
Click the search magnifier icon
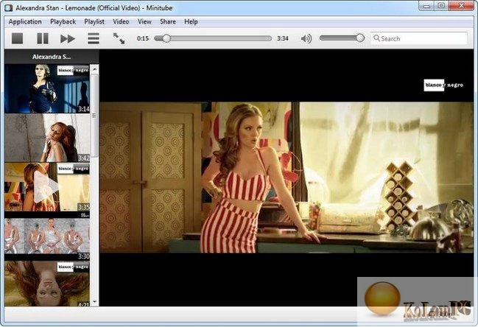point(377,38)
